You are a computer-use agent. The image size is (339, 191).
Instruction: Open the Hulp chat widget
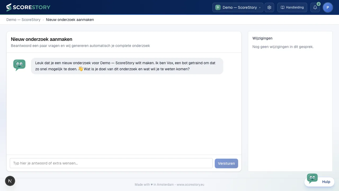pyautogui.click(x=320, y=181)
